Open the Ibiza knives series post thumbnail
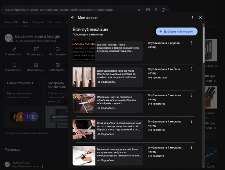The height and width of the screenshot is (170, 225). pos(84,77)
